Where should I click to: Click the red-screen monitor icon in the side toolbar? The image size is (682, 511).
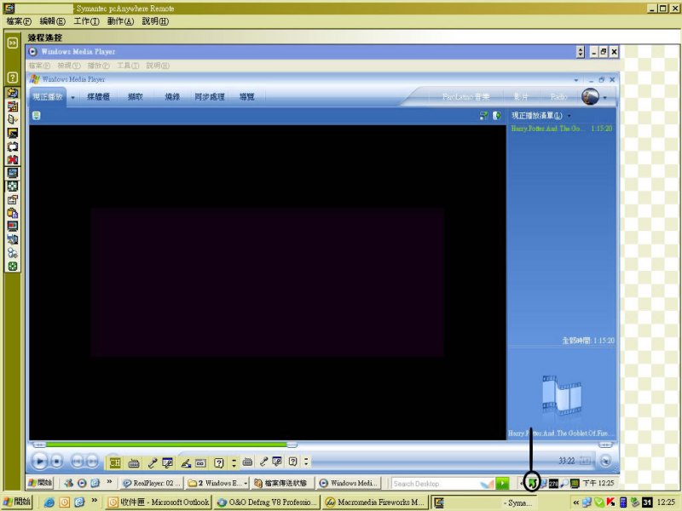click(13, 227)
